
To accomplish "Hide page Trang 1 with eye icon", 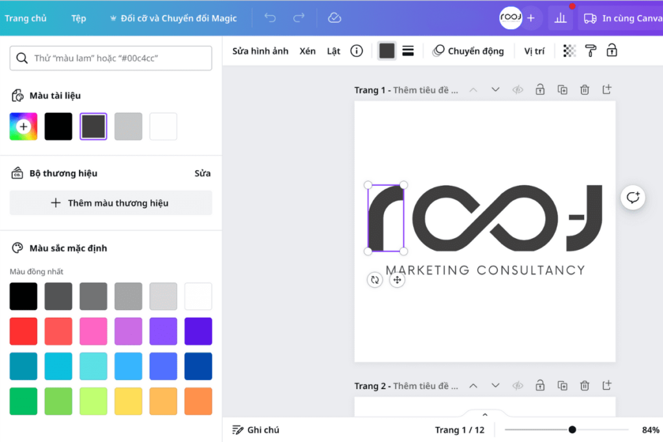I will tap(517, 89).
